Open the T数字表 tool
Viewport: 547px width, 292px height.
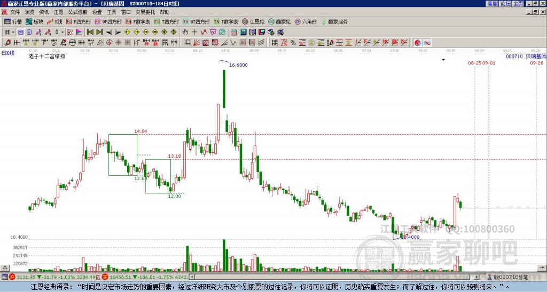coord(226,21)
